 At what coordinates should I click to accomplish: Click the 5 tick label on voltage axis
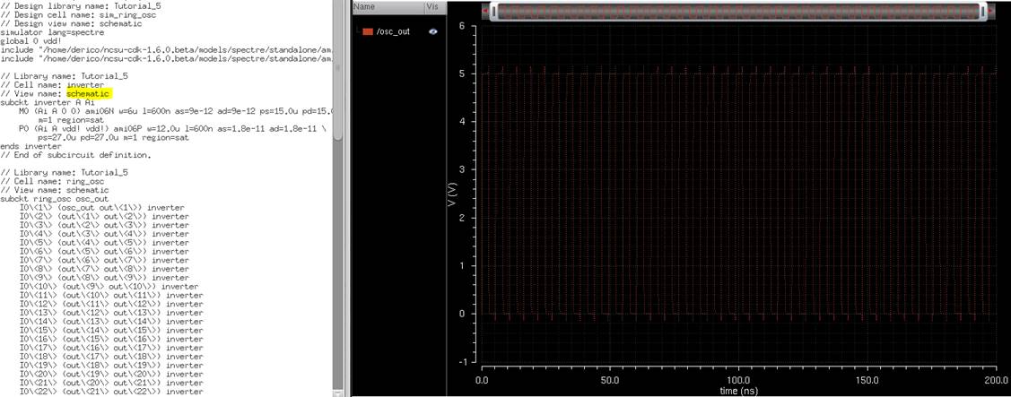click(461, 74)
